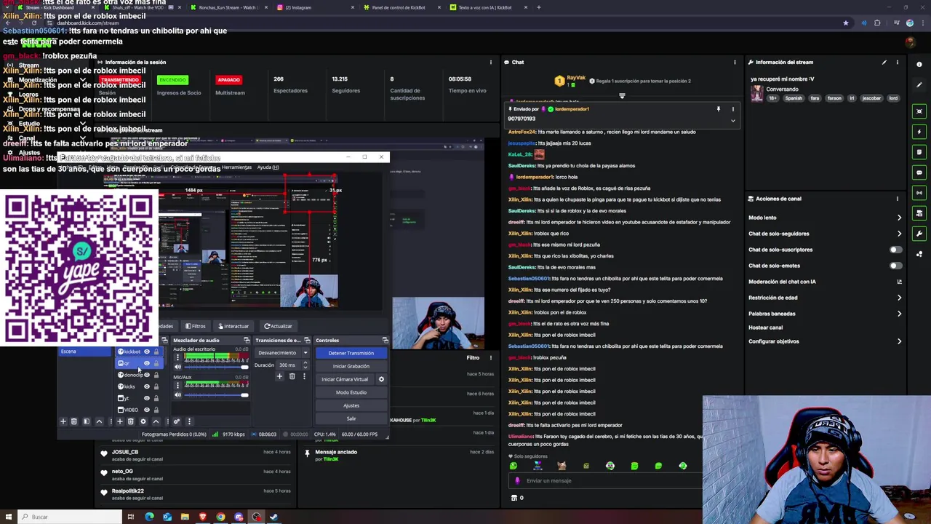The image size is (931, 524).
Task: Open scene filters icon in OBS scenes toolbar
Action: click(87, 421)
